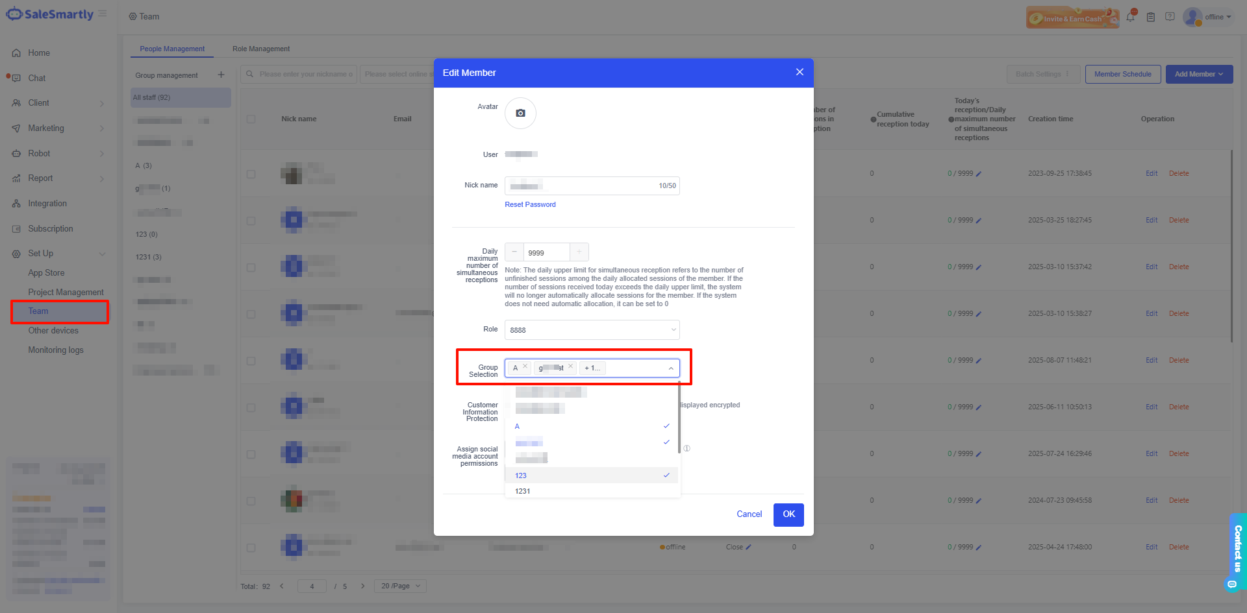Remove the 'A' tag from Group Selection
This screenshot has height=613, width=1247.
click(525, 367)
